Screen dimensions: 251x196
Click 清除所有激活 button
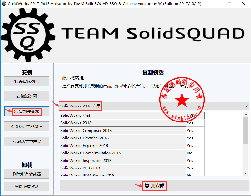coord(27,186)
